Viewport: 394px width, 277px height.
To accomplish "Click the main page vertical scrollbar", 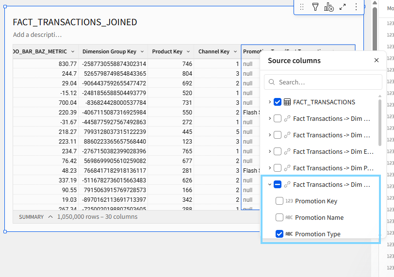I will (375, 30).
